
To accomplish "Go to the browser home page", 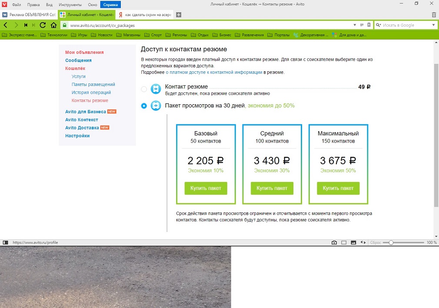I will point(53,25).
